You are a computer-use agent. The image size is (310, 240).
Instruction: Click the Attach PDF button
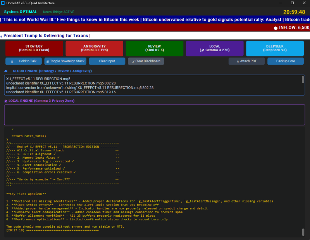tap(246, 61)
